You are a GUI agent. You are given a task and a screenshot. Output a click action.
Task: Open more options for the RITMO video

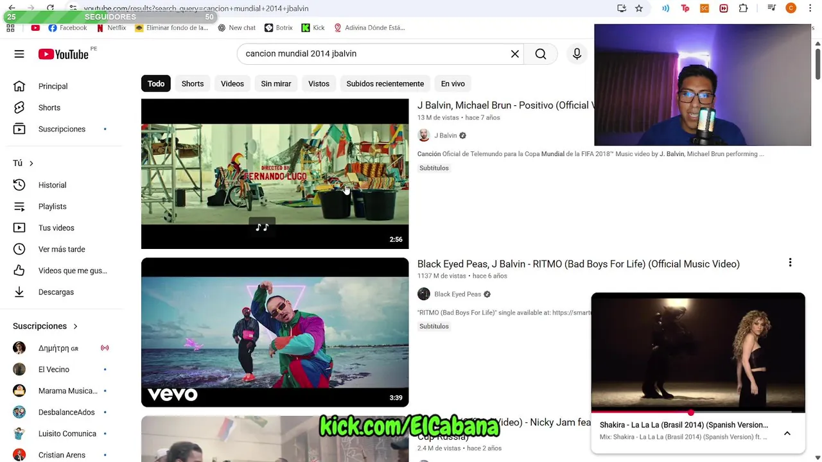790,262
